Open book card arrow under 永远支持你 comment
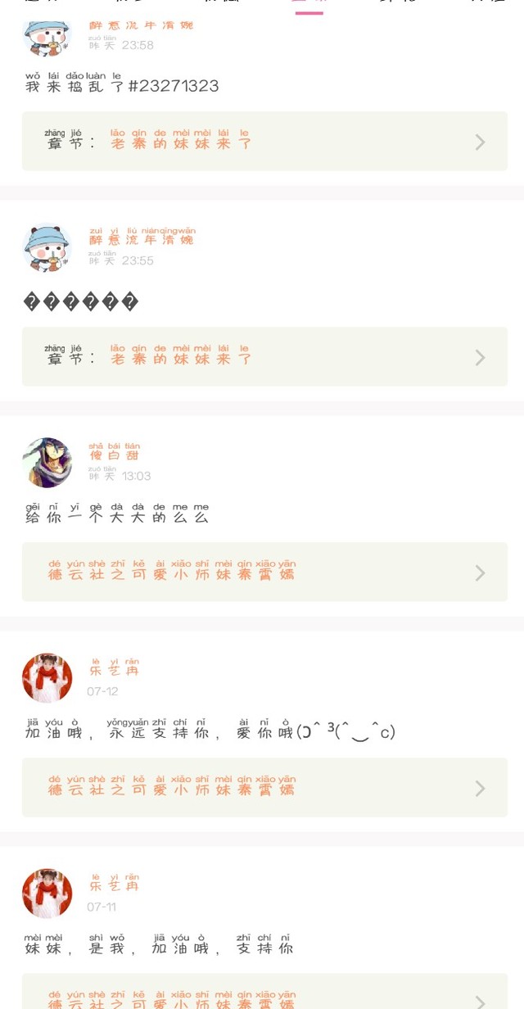 tap(481, 788)
